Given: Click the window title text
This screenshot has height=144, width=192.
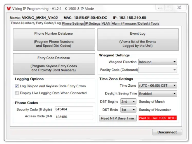Looking at the screenshot, I should click(53, 9).
